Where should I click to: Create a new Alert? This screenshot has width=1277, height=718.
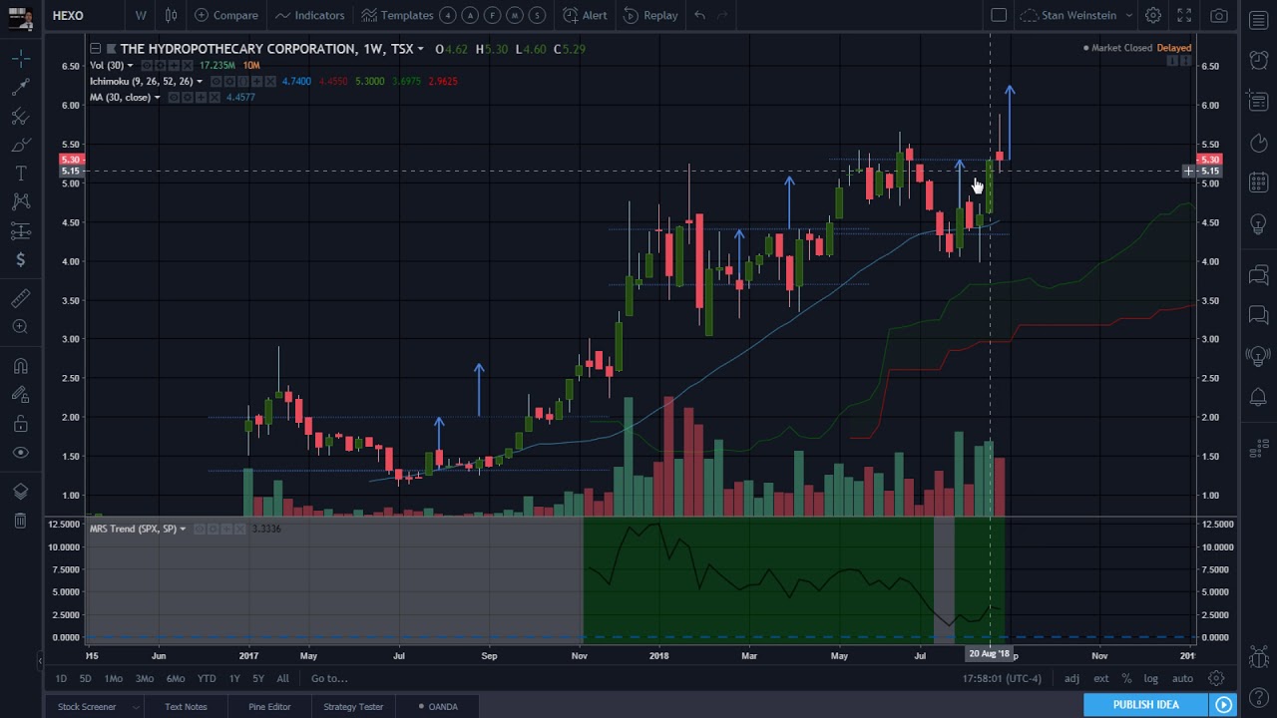click(585, 15)
